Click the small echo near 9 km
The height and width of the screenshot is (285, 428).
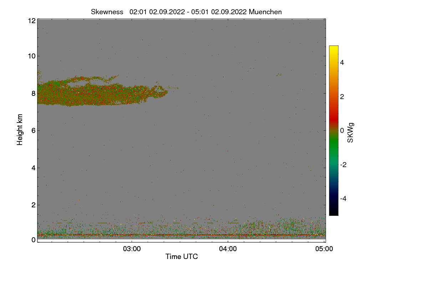[279, 74]
